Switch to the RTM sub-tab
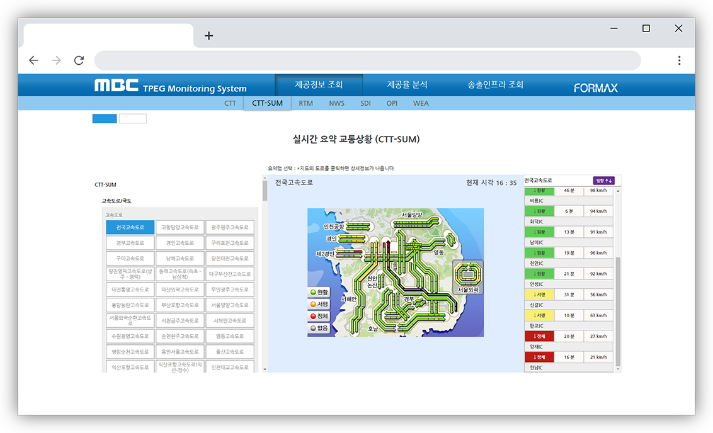 point(305,103)
